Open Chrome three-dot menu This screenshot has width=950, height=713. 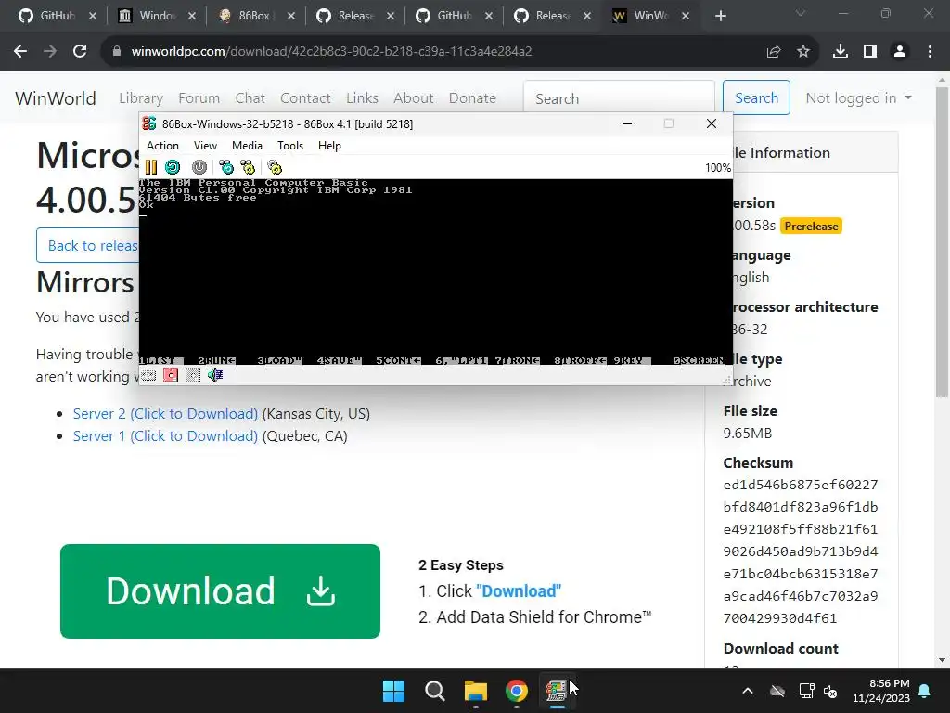930,52
